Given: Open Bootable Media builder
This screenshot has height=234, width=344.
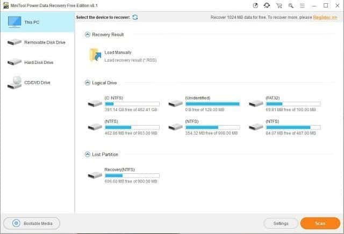Looking at the screenshot, I should pyautogui.click(x=32, y=223).
